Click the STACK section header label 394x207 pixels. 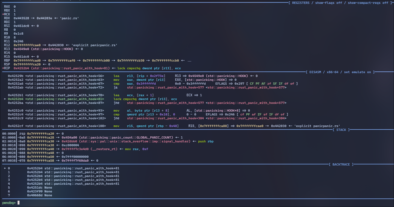tap(341, 130)
